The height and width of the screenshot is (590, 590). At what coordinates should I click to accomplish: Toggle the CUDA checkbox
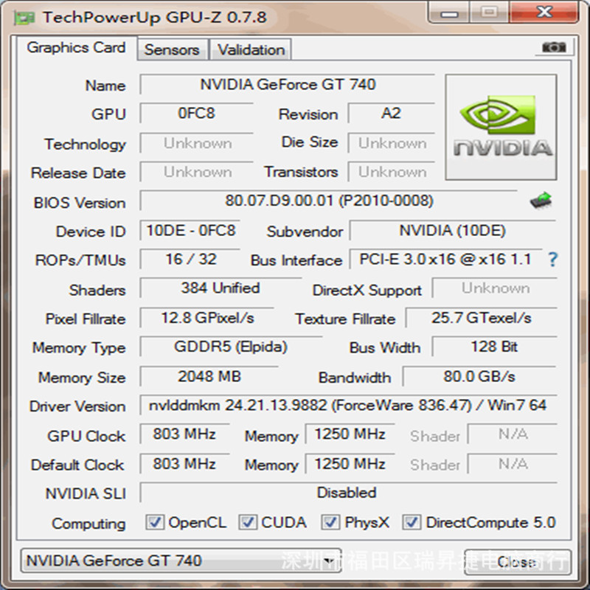[x=248, y=522]
